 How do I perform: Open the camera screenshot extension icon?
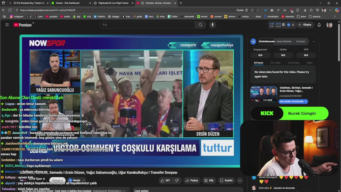coord(272,10)
